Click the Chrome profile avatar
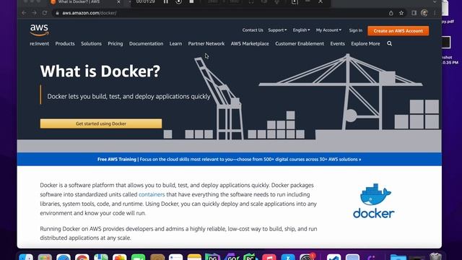 point(424,13)
